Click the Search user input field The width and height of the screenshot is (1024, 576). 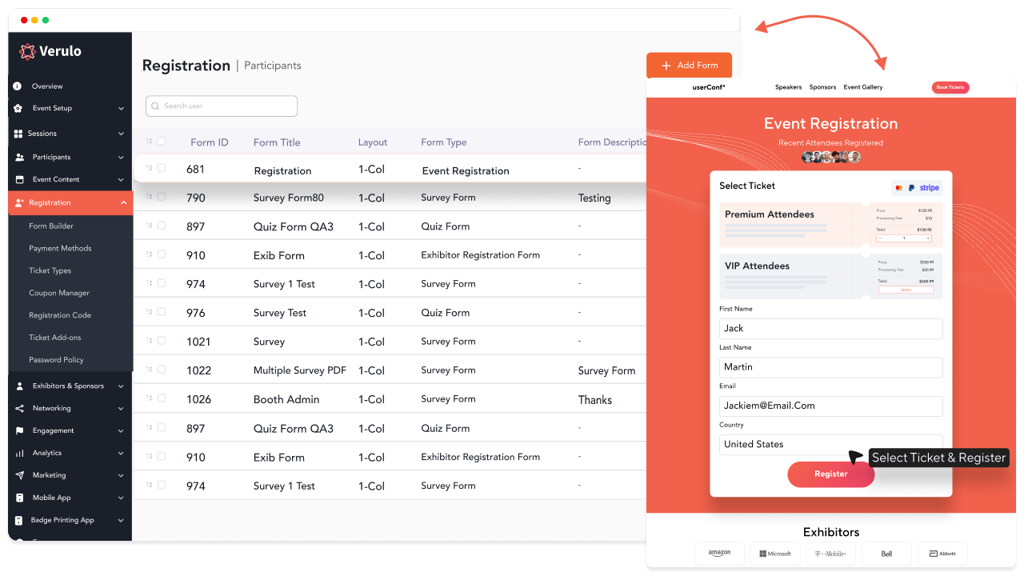click(x=222, y=106)
